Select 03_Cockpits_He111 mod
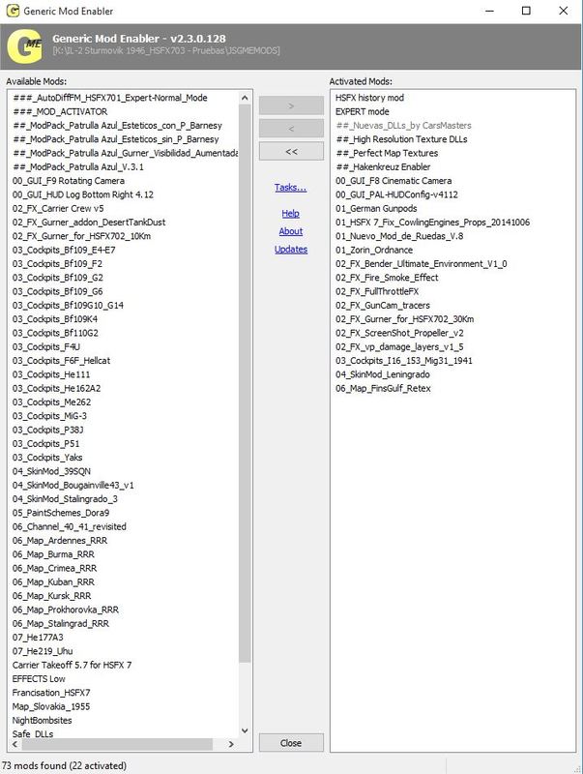The image size is (583, 774). point(51,374)
